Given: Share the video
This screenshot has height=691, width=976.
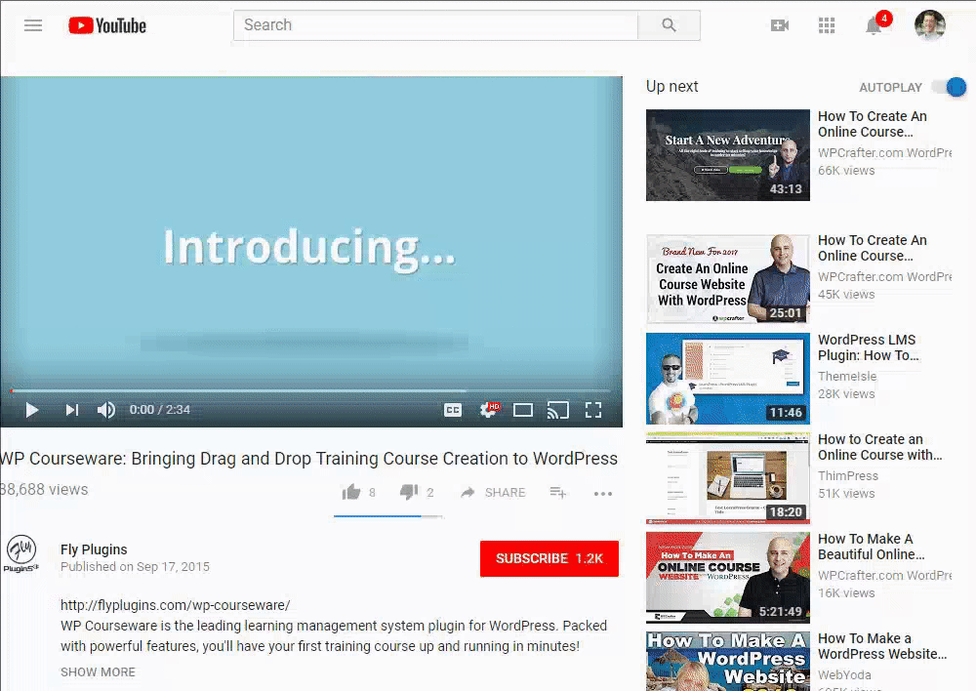Looking at the screenshot, I should point(493,493).
